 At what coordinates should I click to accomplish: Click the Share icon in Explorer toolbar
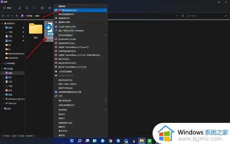tap(50, 8)
